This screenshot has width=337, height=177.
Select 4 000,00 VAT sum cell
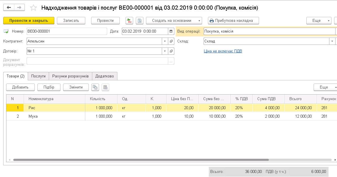[268, 108]
